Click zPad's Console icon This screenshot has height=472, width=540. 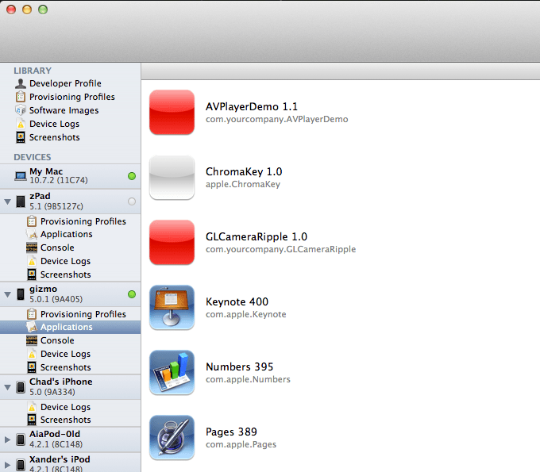coord(32,248)
